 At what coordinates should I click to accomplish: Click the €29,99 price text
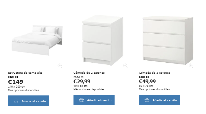pos(82,81)
